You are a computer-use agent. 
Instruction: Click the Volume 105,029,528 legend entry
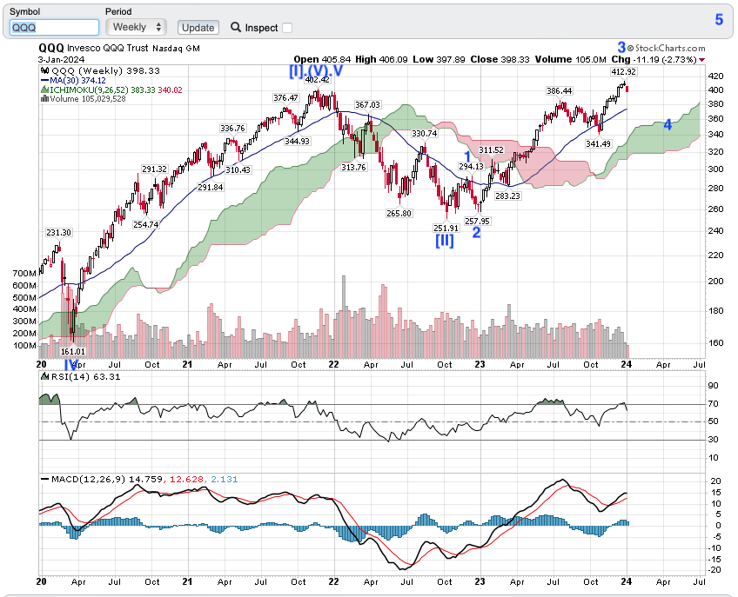point(84,99)
